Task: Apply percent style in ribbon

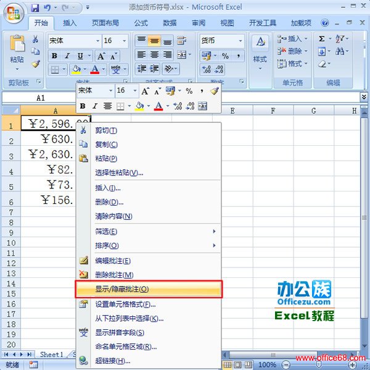Action: coord(225,56)
